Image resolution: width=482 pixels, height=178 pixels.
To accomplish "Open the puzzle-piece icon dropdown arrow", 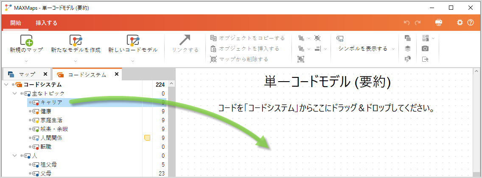I will pyautogui.click(x=433, y=38).
